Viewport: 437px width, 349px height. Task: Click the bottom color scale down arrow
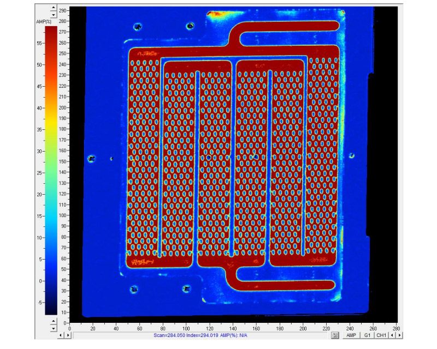(x=52, y=329)
